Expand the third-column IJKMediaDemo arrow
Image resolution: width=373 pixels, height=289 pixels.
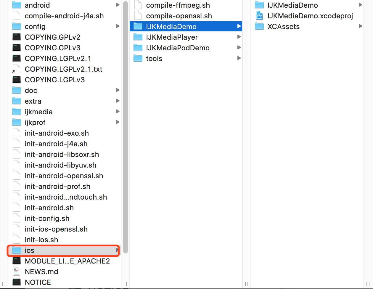coord(360,5)
